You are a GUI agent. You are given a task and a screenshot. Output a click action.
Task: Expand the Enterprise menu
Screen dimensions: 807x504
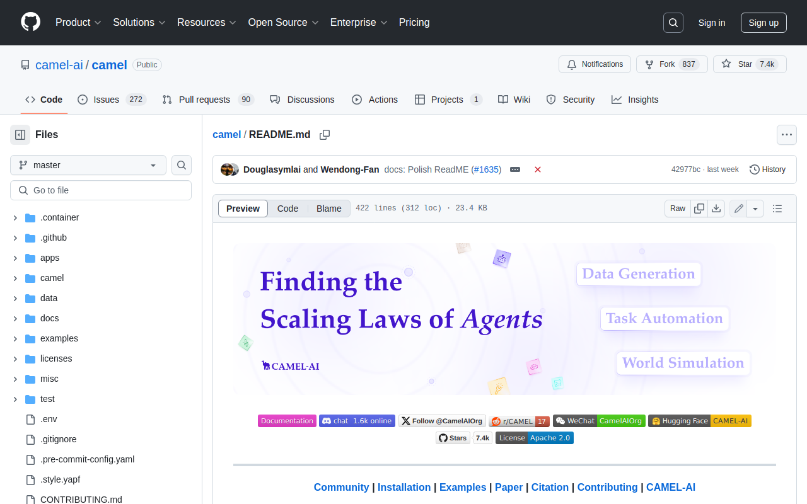(x=359, y=23)
